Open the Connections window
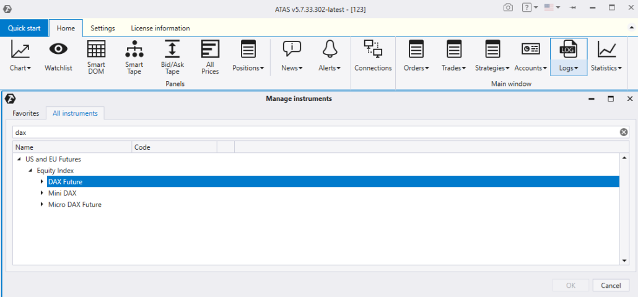This screenshot has height=297, width=638. point(373,56)
